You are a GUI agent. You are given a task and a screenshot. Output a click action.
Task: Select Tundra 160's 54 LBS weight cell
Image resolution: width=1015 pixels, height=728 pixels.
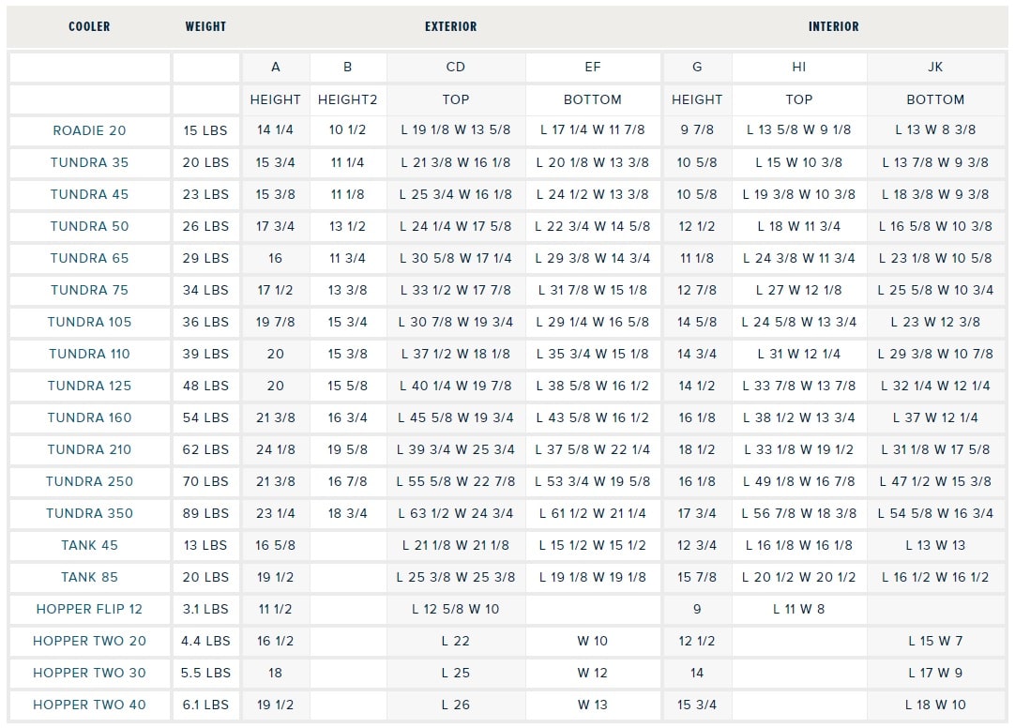click(205, 417)
